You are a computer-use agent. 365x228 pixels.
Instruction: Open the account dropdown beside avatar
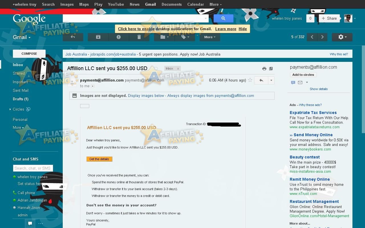355,19
